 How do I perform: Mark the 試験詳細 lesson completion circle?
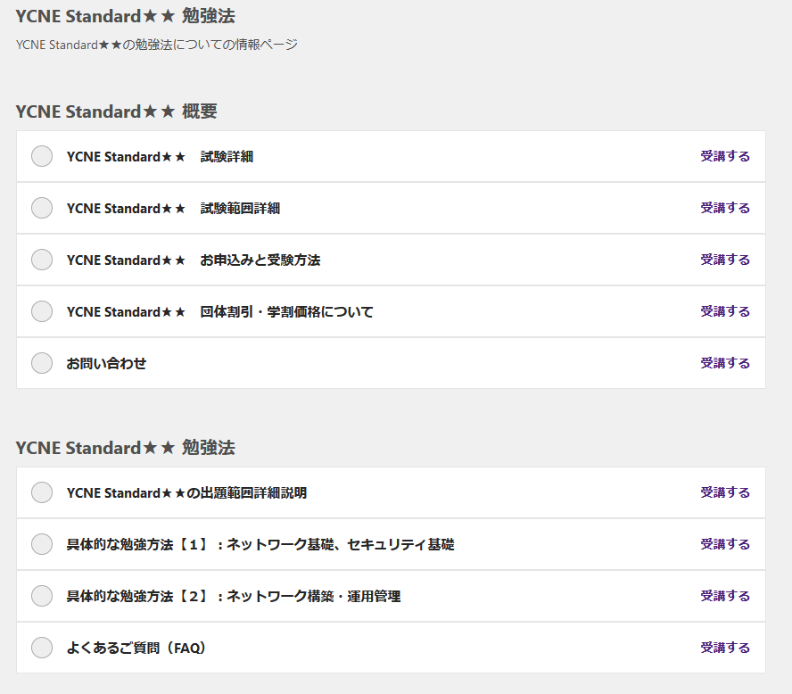(42, 156)
